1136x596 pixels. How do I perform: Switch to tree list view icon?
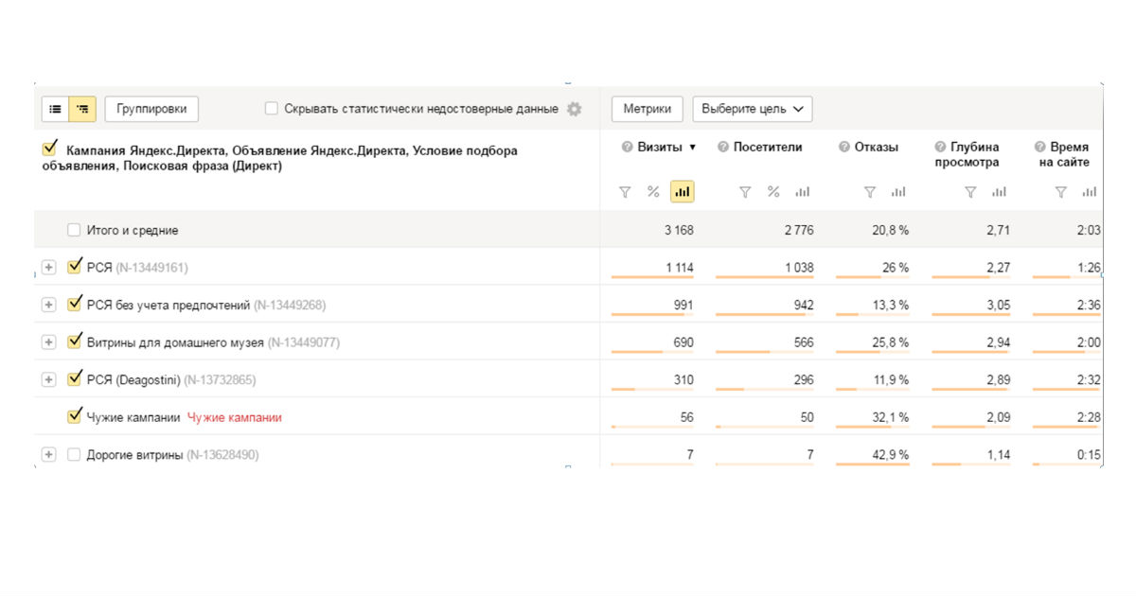(x=82, y=109)
